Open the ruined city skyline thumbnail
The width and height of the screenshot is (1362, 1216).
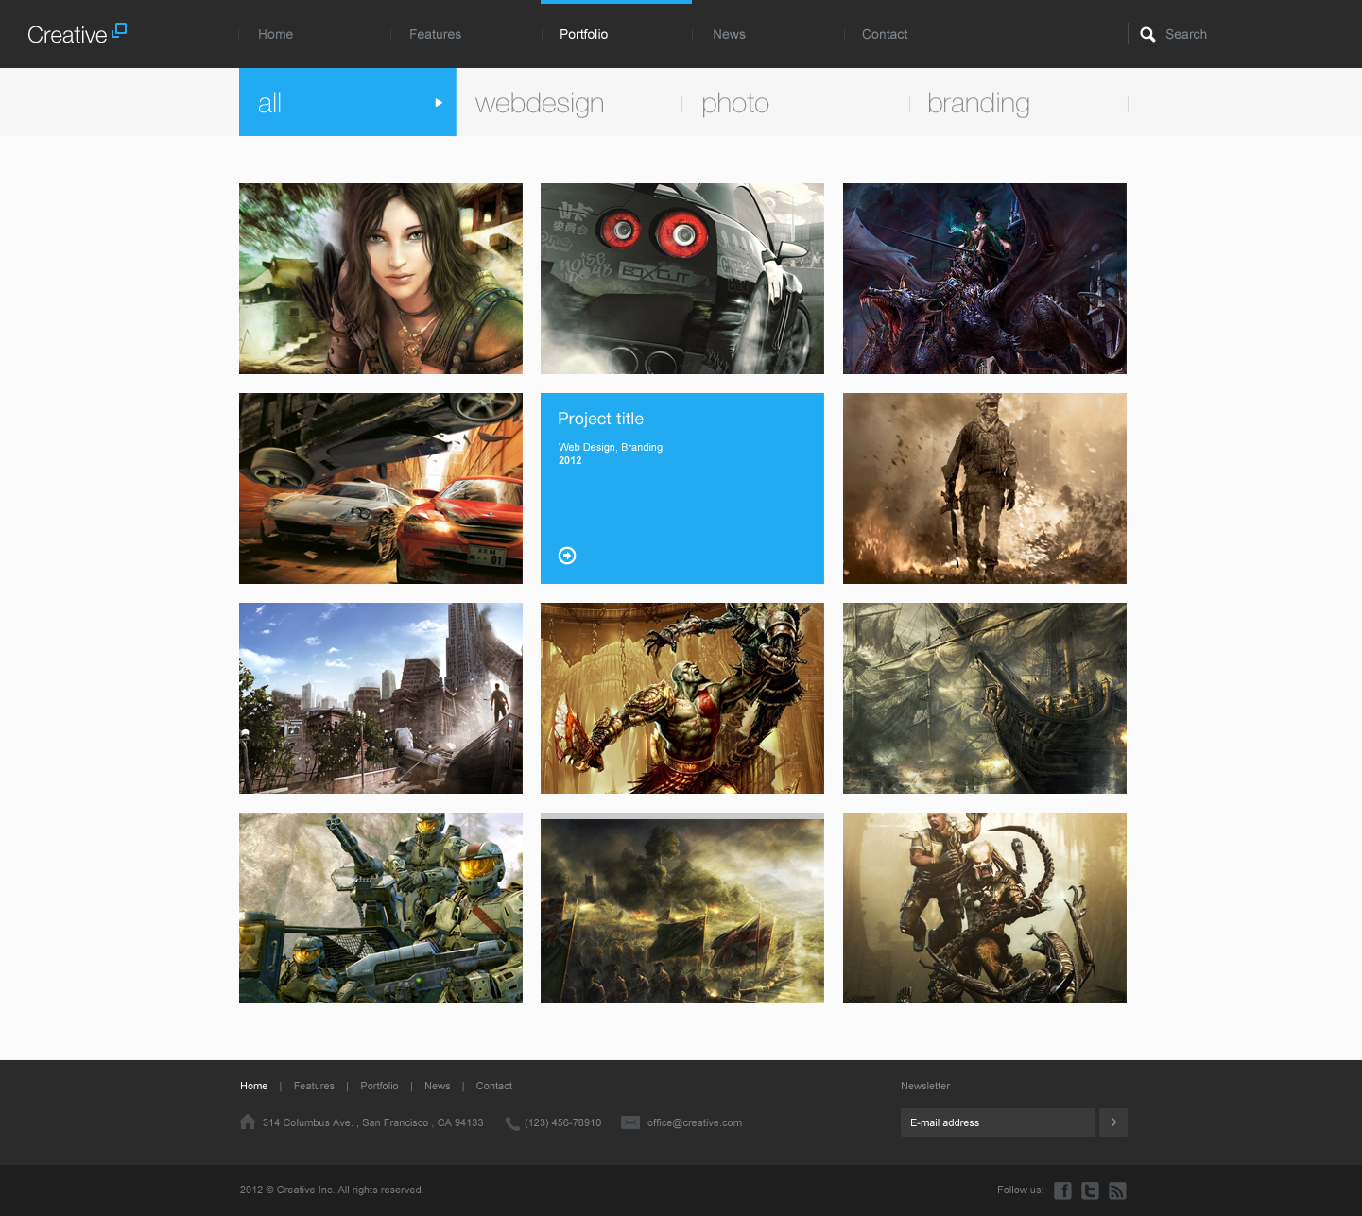(381, 698)
